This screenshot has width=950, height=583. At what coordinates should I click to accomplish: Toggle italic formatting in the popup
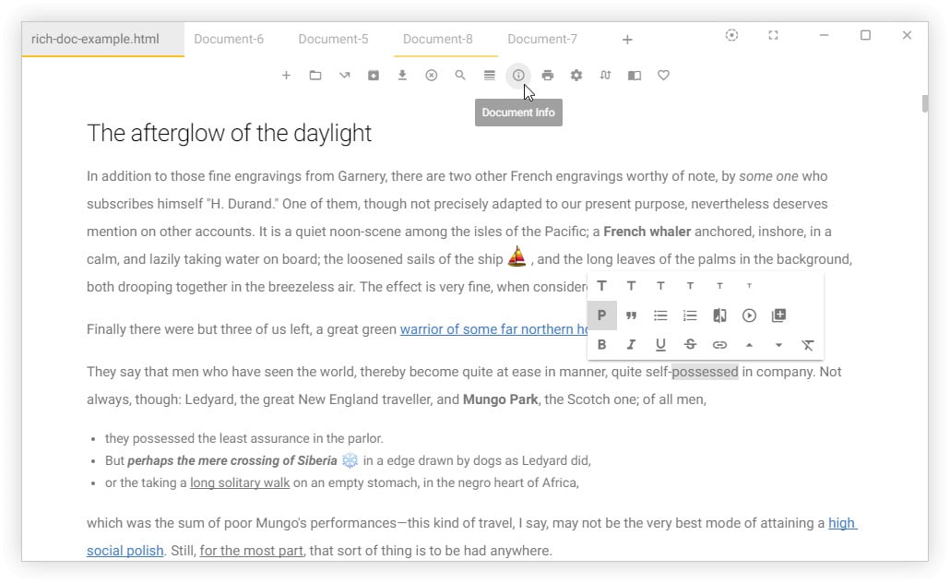[631, 345]
